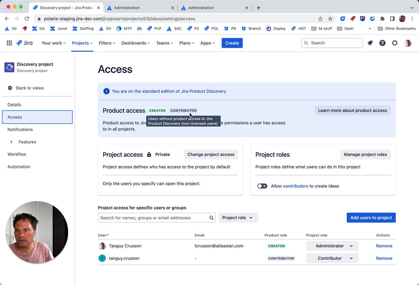Click the search magnifier in the user search box

[x=211, y=218]
